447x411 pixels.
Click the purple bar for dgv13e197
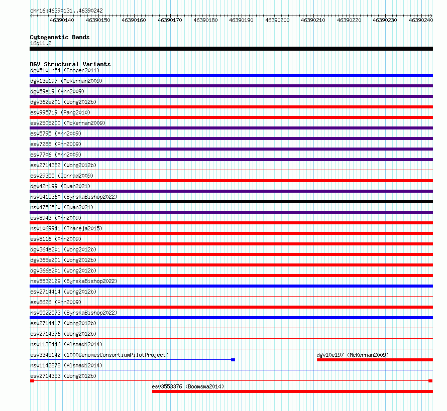click(x=231, y=86)
